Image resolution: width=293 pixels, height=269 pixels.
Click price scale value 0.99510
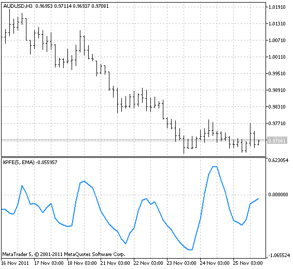coord(277,74)
